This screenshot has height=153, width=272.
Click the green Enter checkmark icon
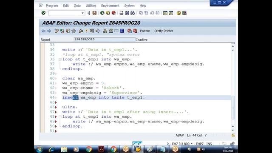(43, 13)
